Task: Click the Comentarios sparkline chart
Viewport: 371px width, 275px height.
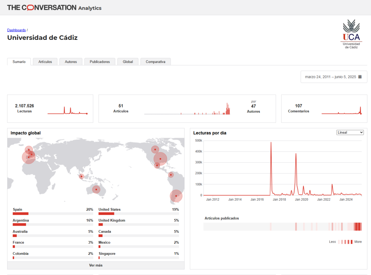Action: (x=341, y=110)
